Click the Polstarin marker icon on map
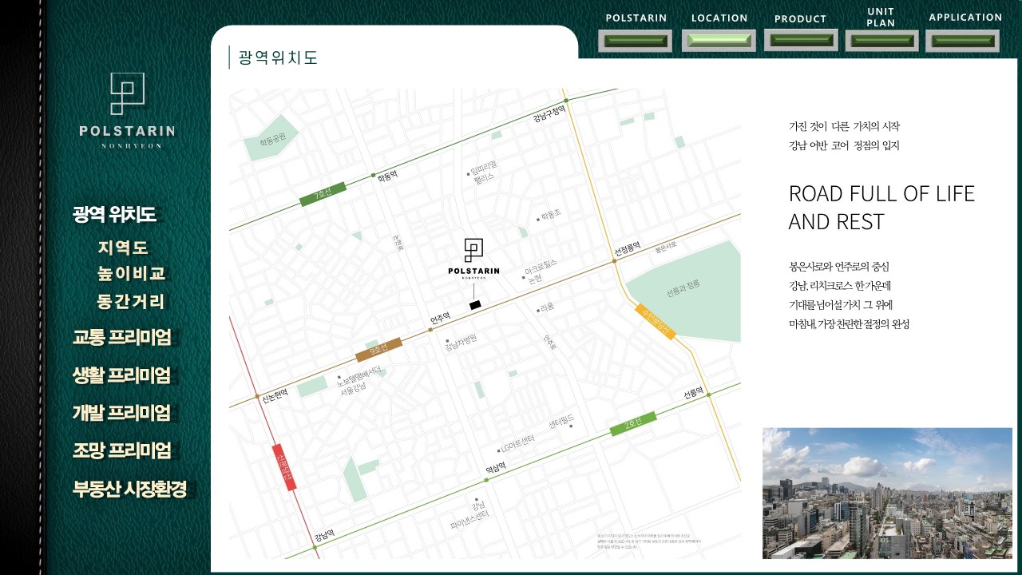The height and width of the screenshot is (575, 1022). 473,256
